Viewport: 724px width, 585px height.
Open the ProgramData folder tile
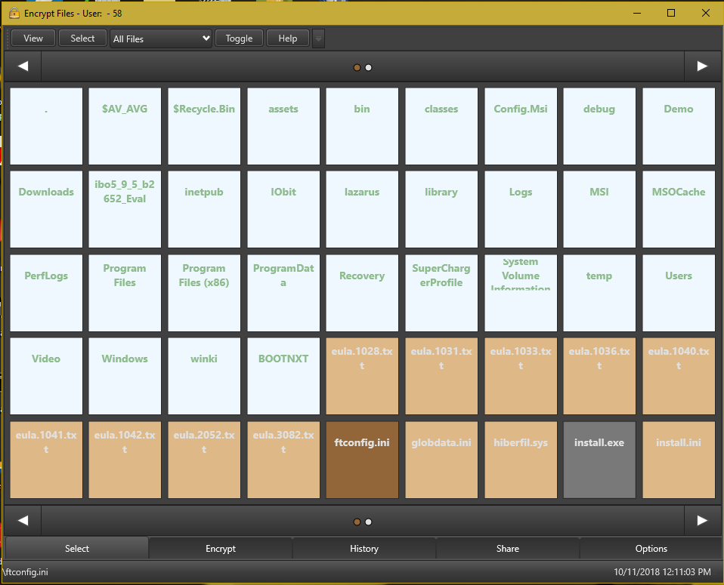283,293
